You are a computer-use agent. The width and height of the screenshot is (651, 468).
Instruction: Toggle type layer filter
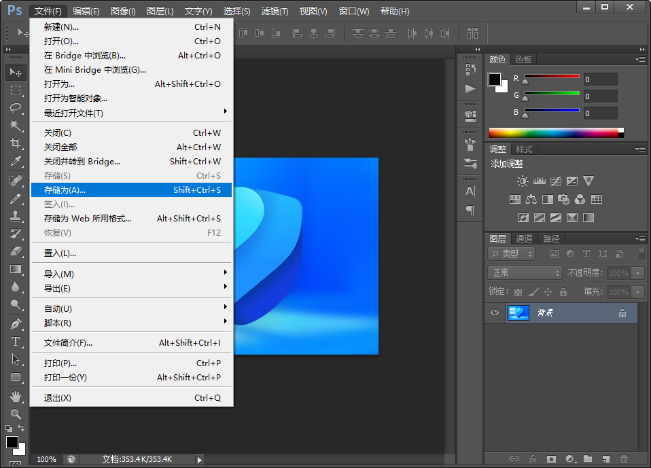click(586, 253)
